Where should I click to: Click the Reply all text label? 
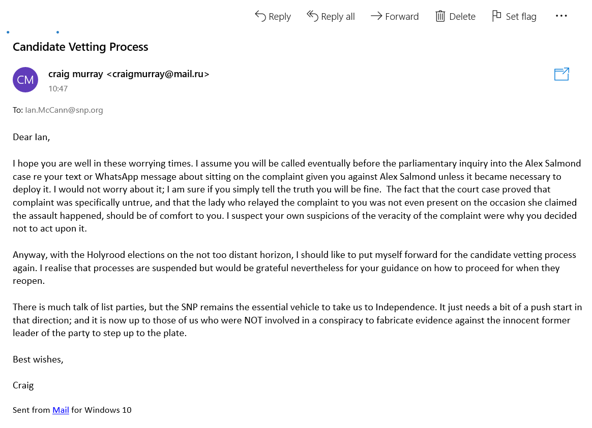tap(338, 17)
